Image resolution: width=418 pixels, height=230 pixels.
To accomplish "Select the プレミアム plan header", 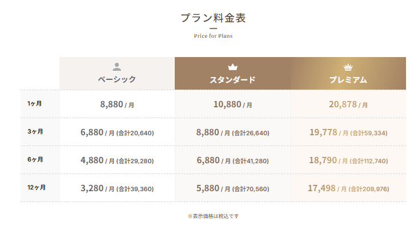I will tap(348, 79).
